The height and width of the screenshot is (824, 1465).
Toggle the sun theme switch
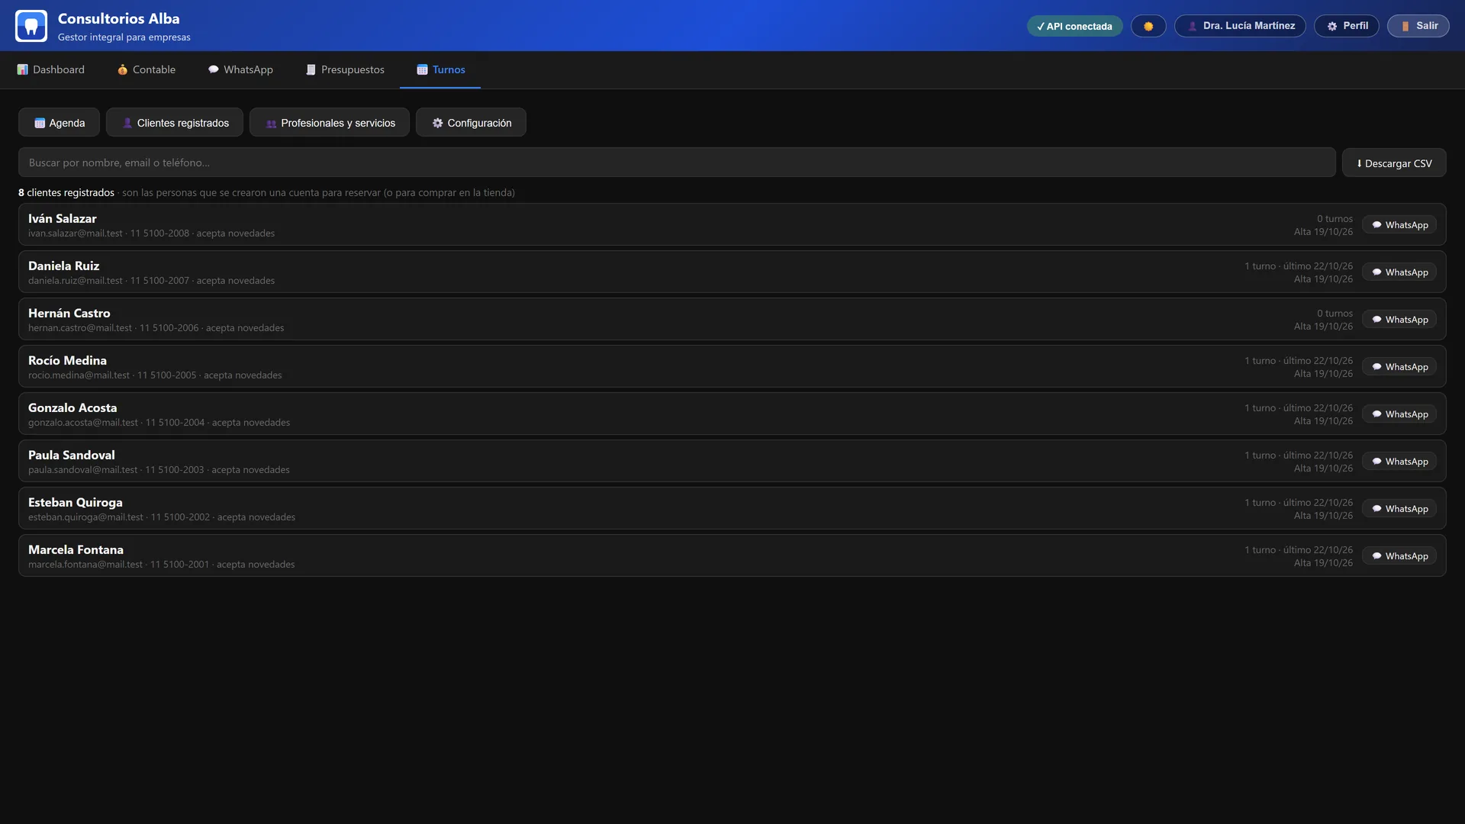[1148, 26]
